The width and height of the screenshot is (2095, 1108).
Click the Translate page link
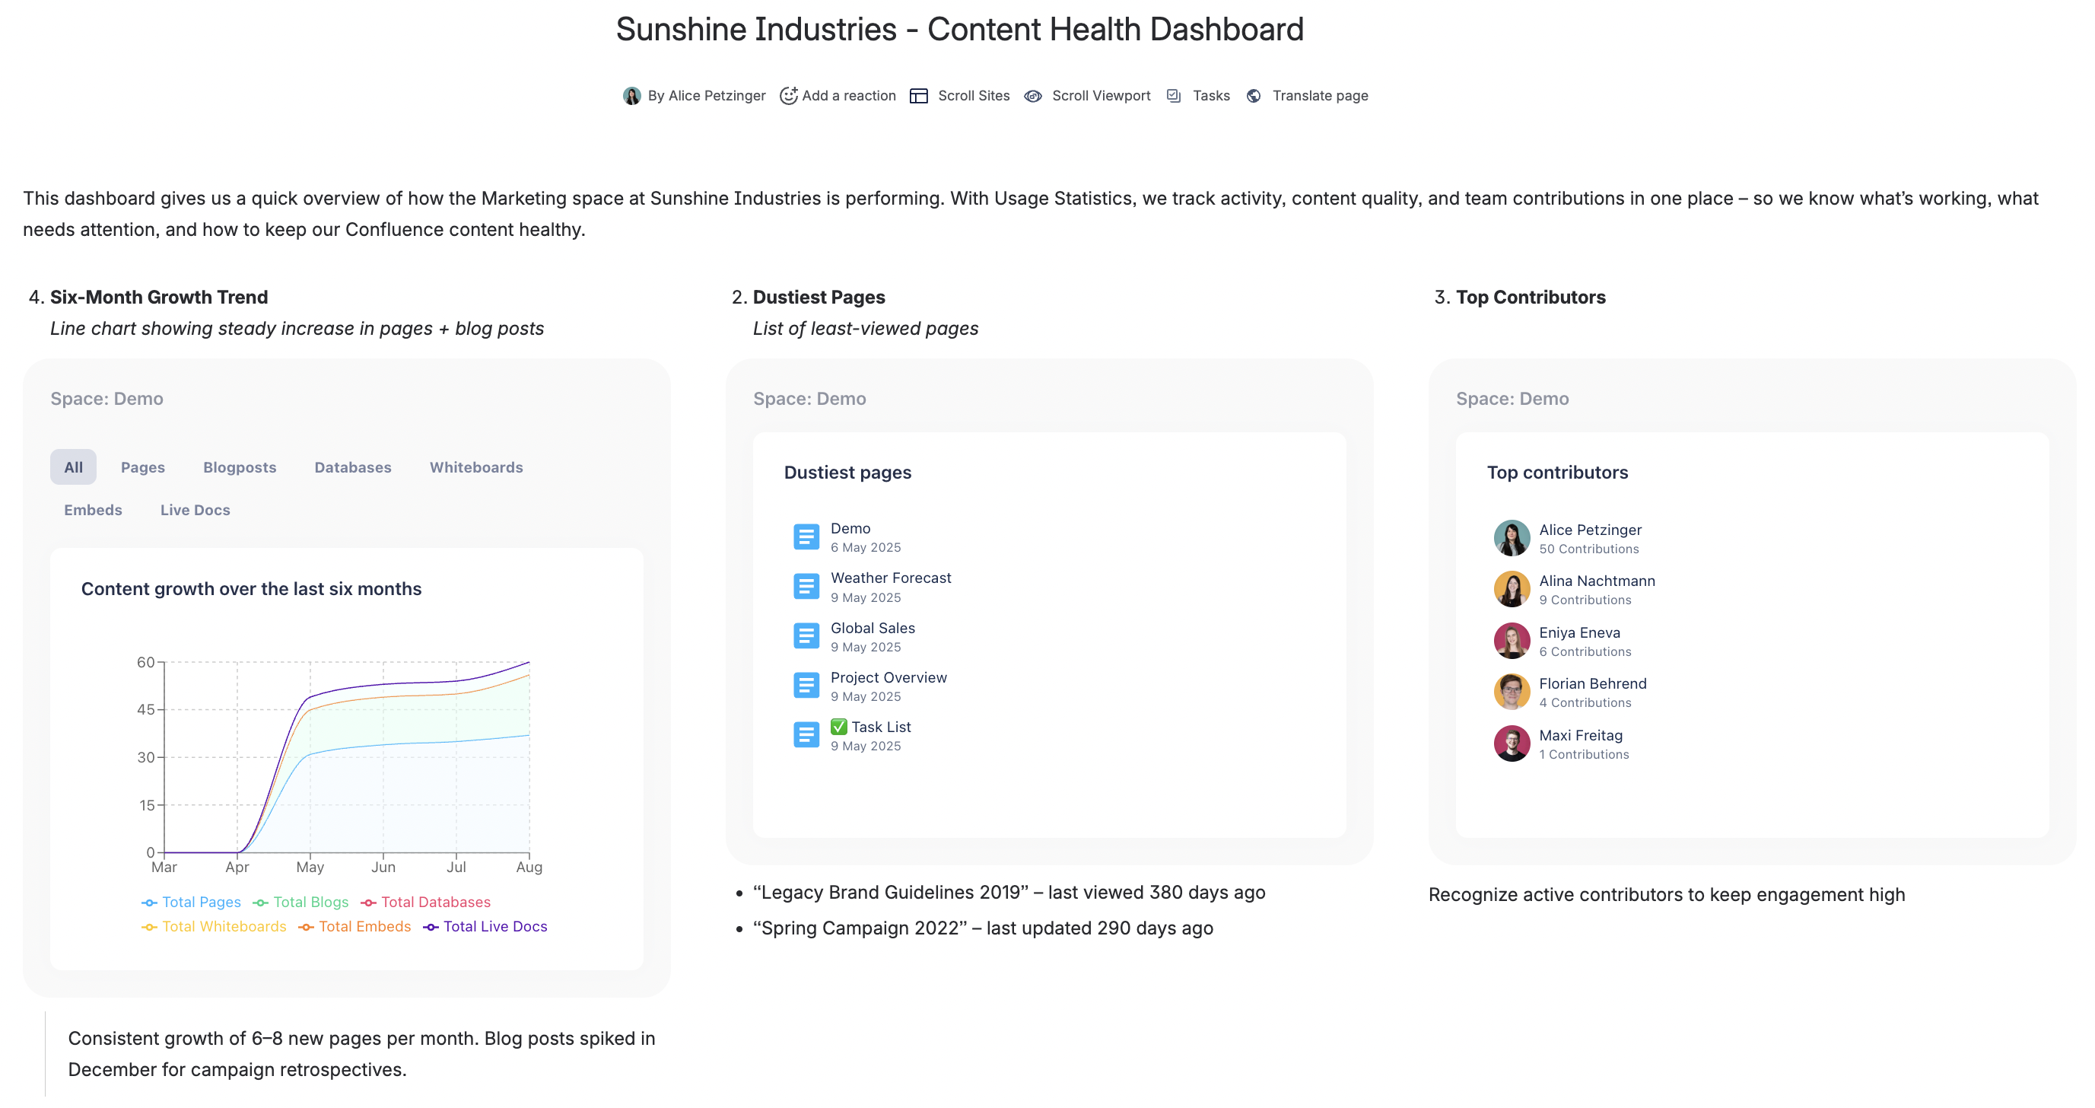pos(1320,96)
